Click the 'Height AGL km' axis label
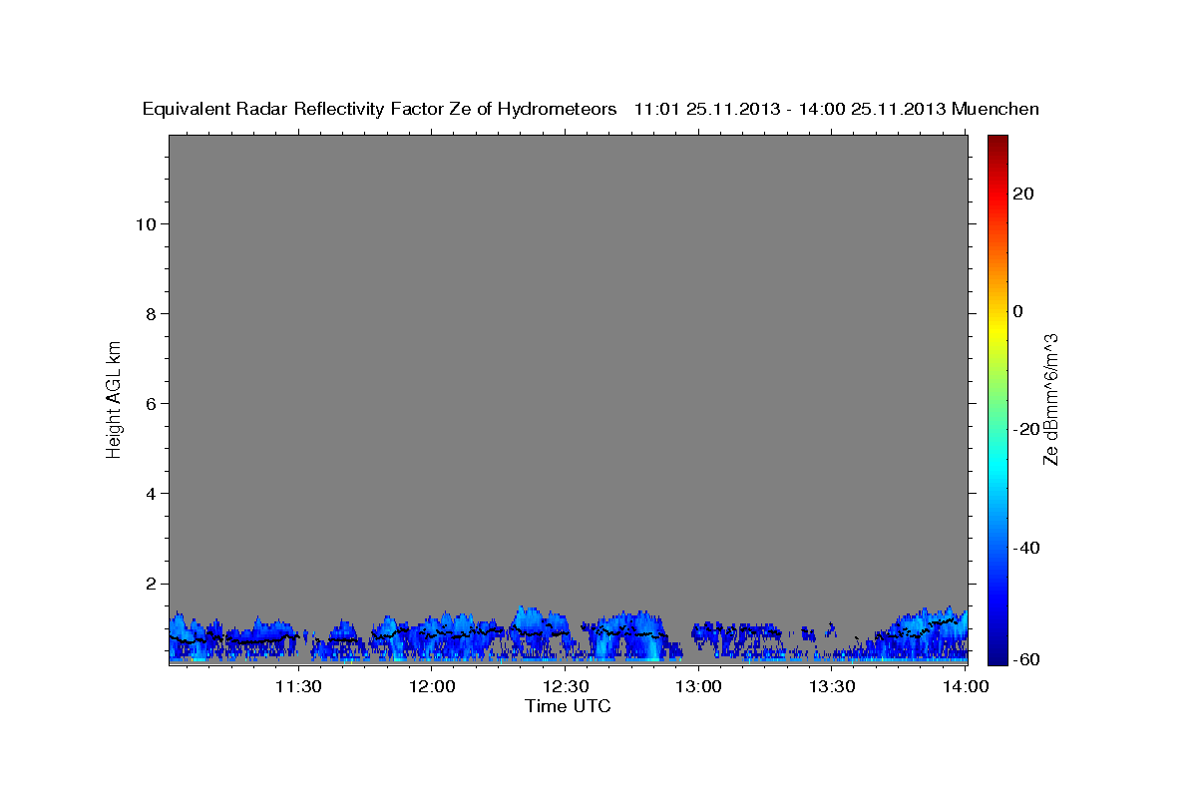The image size is (1197, 798). 115,398
